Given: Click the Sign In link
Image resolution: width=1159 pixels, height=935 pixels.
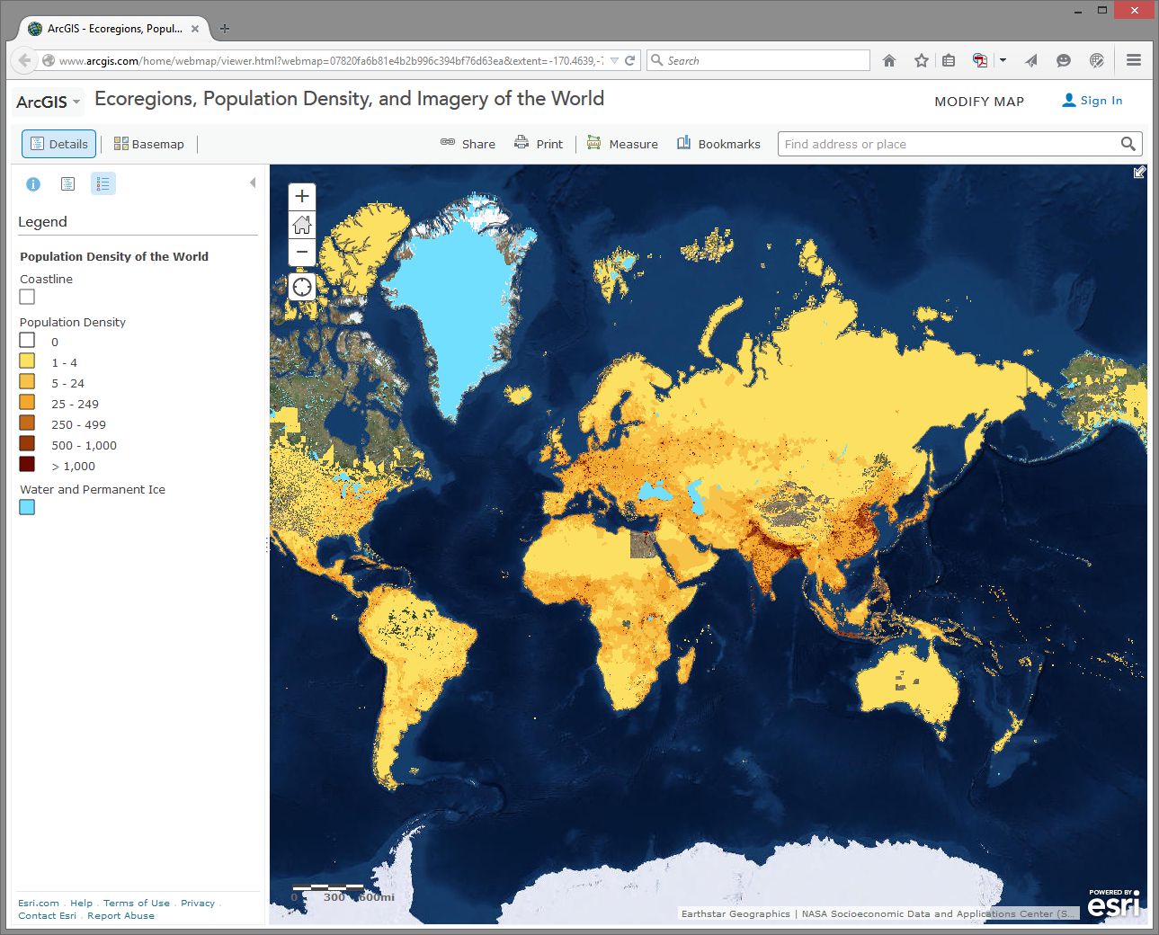Looking at the screenshot, I should pyautogui.click(x=1100, y=101).
